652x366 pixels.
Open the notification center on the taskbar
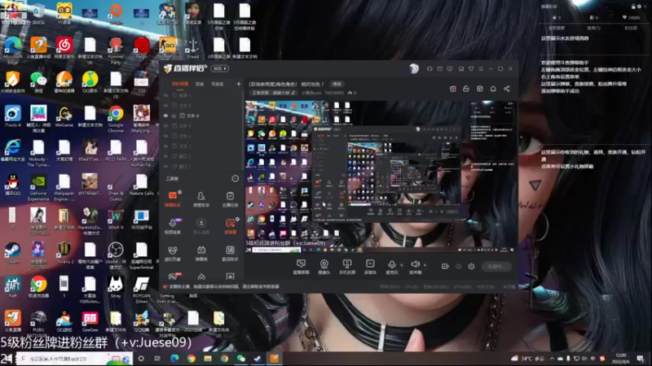pos(641,359)
